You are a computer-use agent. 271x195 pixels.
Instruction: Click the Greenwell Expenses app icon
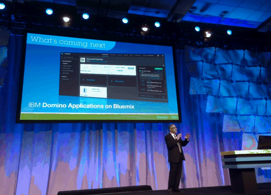[83, 60]
